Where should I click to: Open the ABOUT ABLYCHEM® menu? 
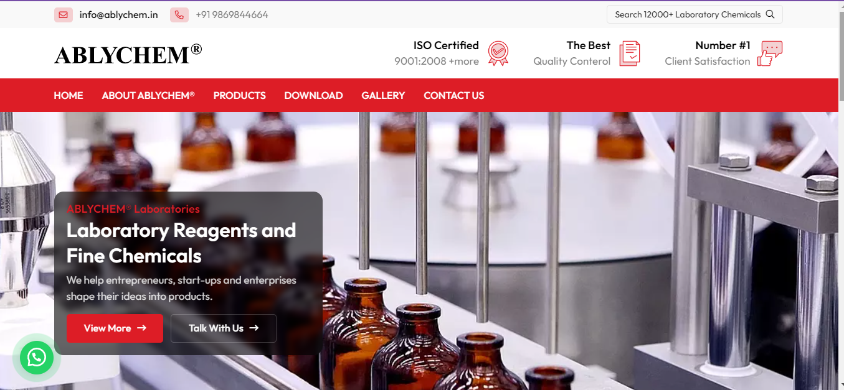tap(148, 95)
